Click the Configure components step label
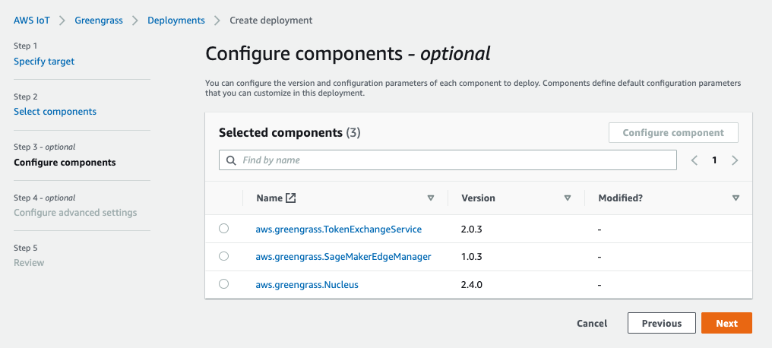This screenshot has height=348, width=772. click(x=65, y=163)
